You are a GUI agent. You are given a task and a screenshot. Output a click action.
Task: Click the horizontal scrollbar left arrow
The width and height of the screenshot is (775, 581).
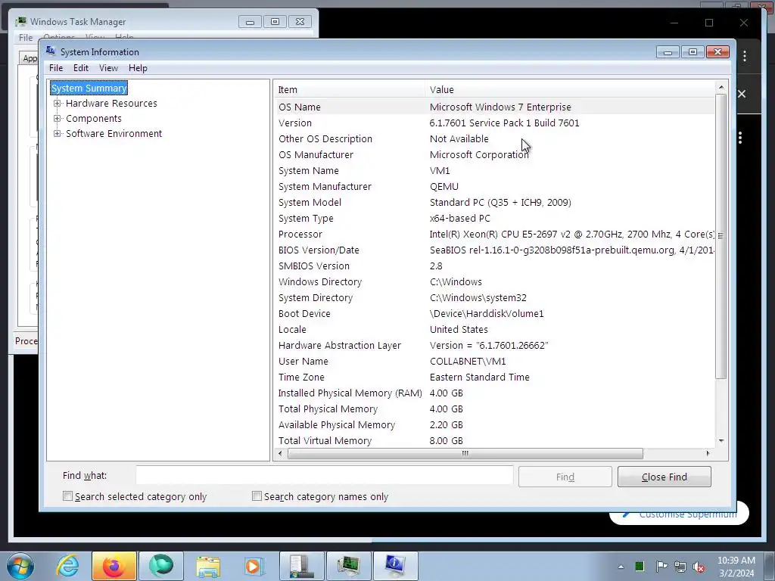click(280, 453)
